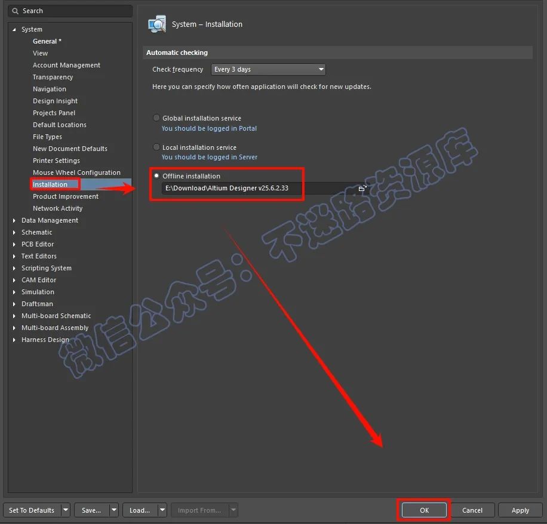Open Product Improvement page
547x524 pixels.
tap(65, 196)
